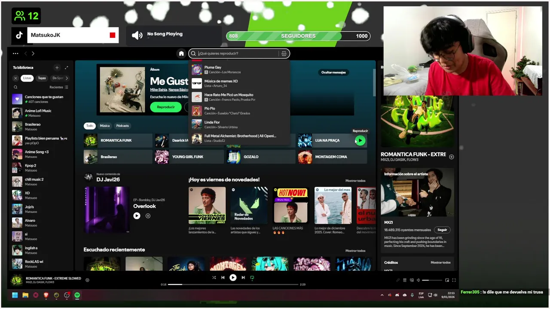This screenshot has height=309, width=550.
Task: Click the green Reproducir button on album banner
Action: pyautogui.click(x=166, y=107)
